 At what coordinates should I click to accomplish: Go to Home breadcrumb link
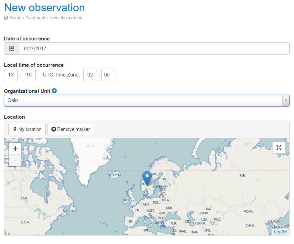click(x=15, y=18)
